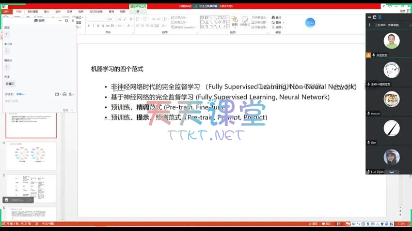Open the 所有人 recipient dropdown
Viewport: 412px width, 231px height.
21,94
